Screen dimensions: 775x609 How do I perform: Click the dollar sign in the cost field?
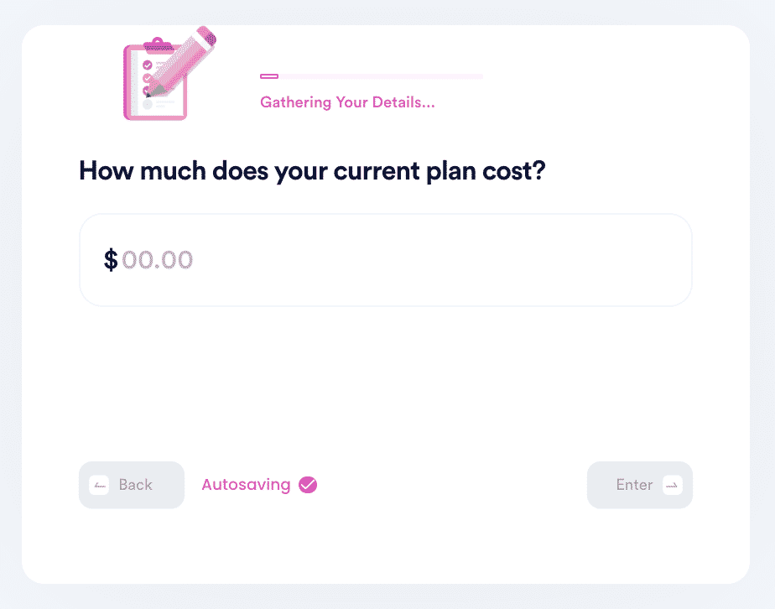point(111,260)
